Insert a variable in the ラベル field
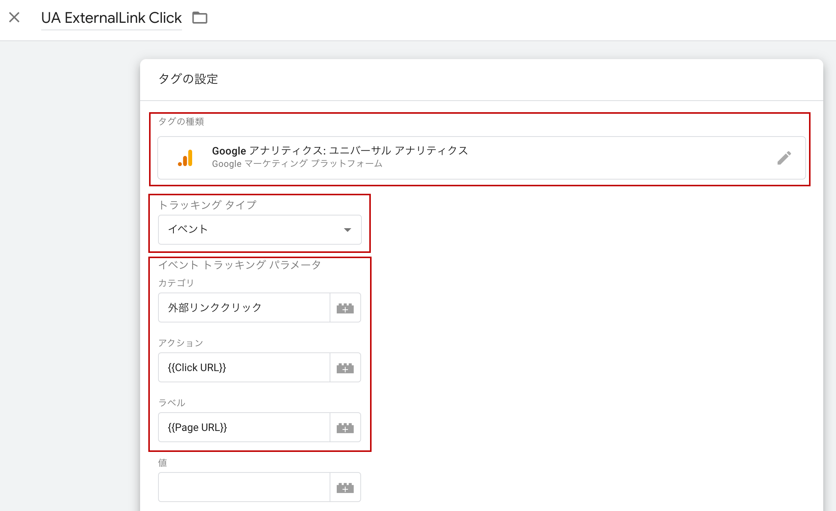 (345, 428)
